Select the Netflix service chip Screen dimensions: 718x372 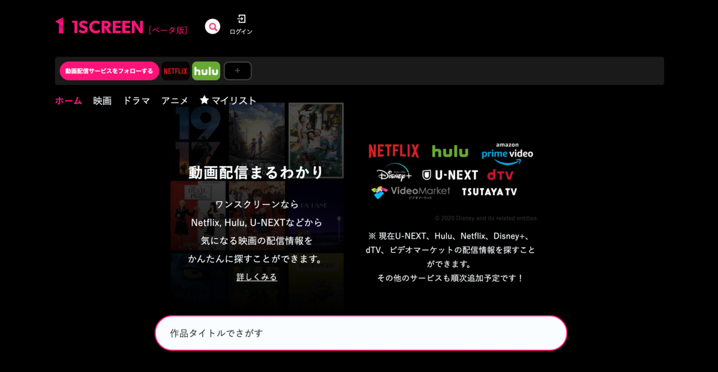[176, 71]
